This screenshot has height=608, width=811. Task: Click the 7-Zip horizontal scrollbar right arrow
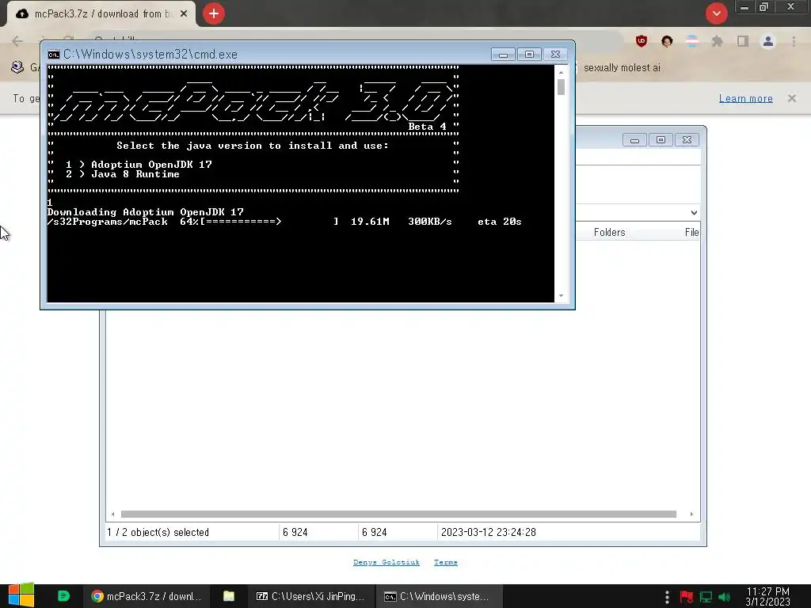point(691,515)
